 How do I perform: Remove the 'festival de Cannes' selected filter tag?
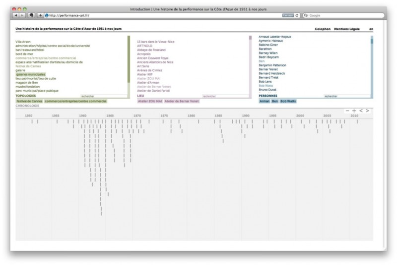[29, 101]
